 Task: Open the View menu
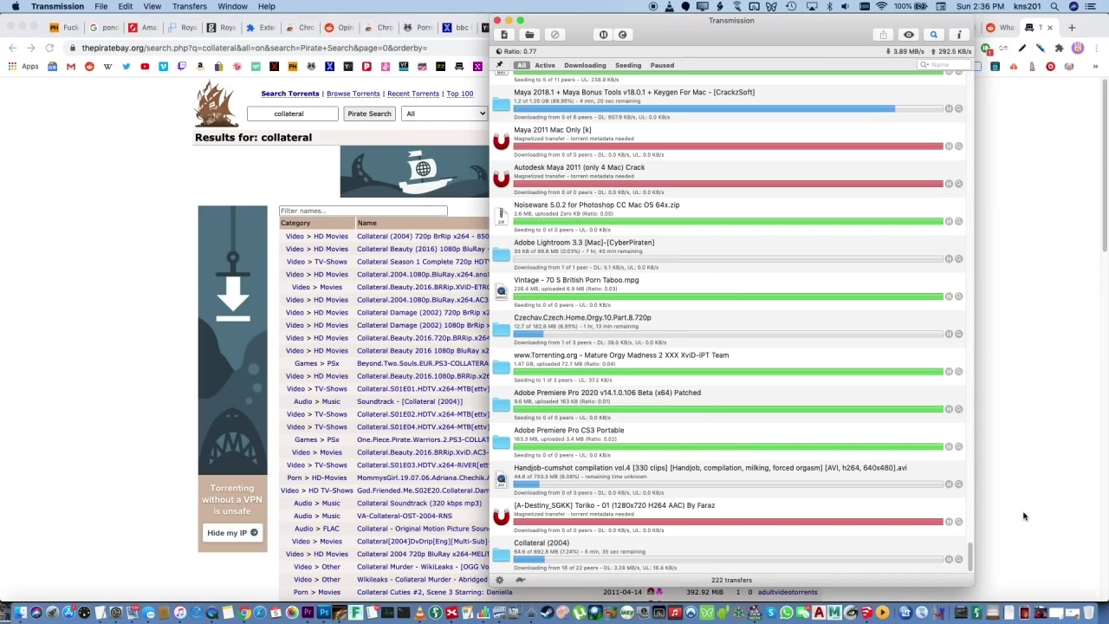click(x=152, y=6)
